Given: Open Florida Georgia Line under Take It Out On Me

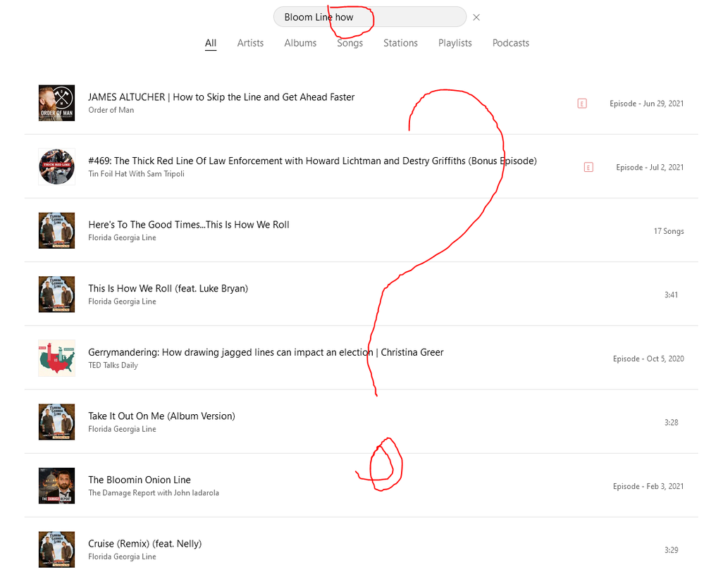Looking at the screenshot, I should (x=122, y=429).
